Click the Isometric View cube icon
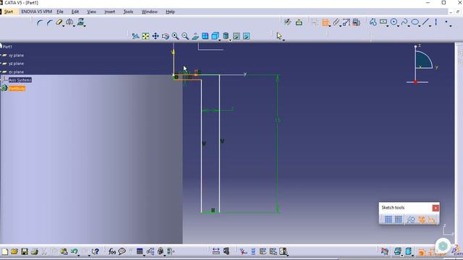 215,36
